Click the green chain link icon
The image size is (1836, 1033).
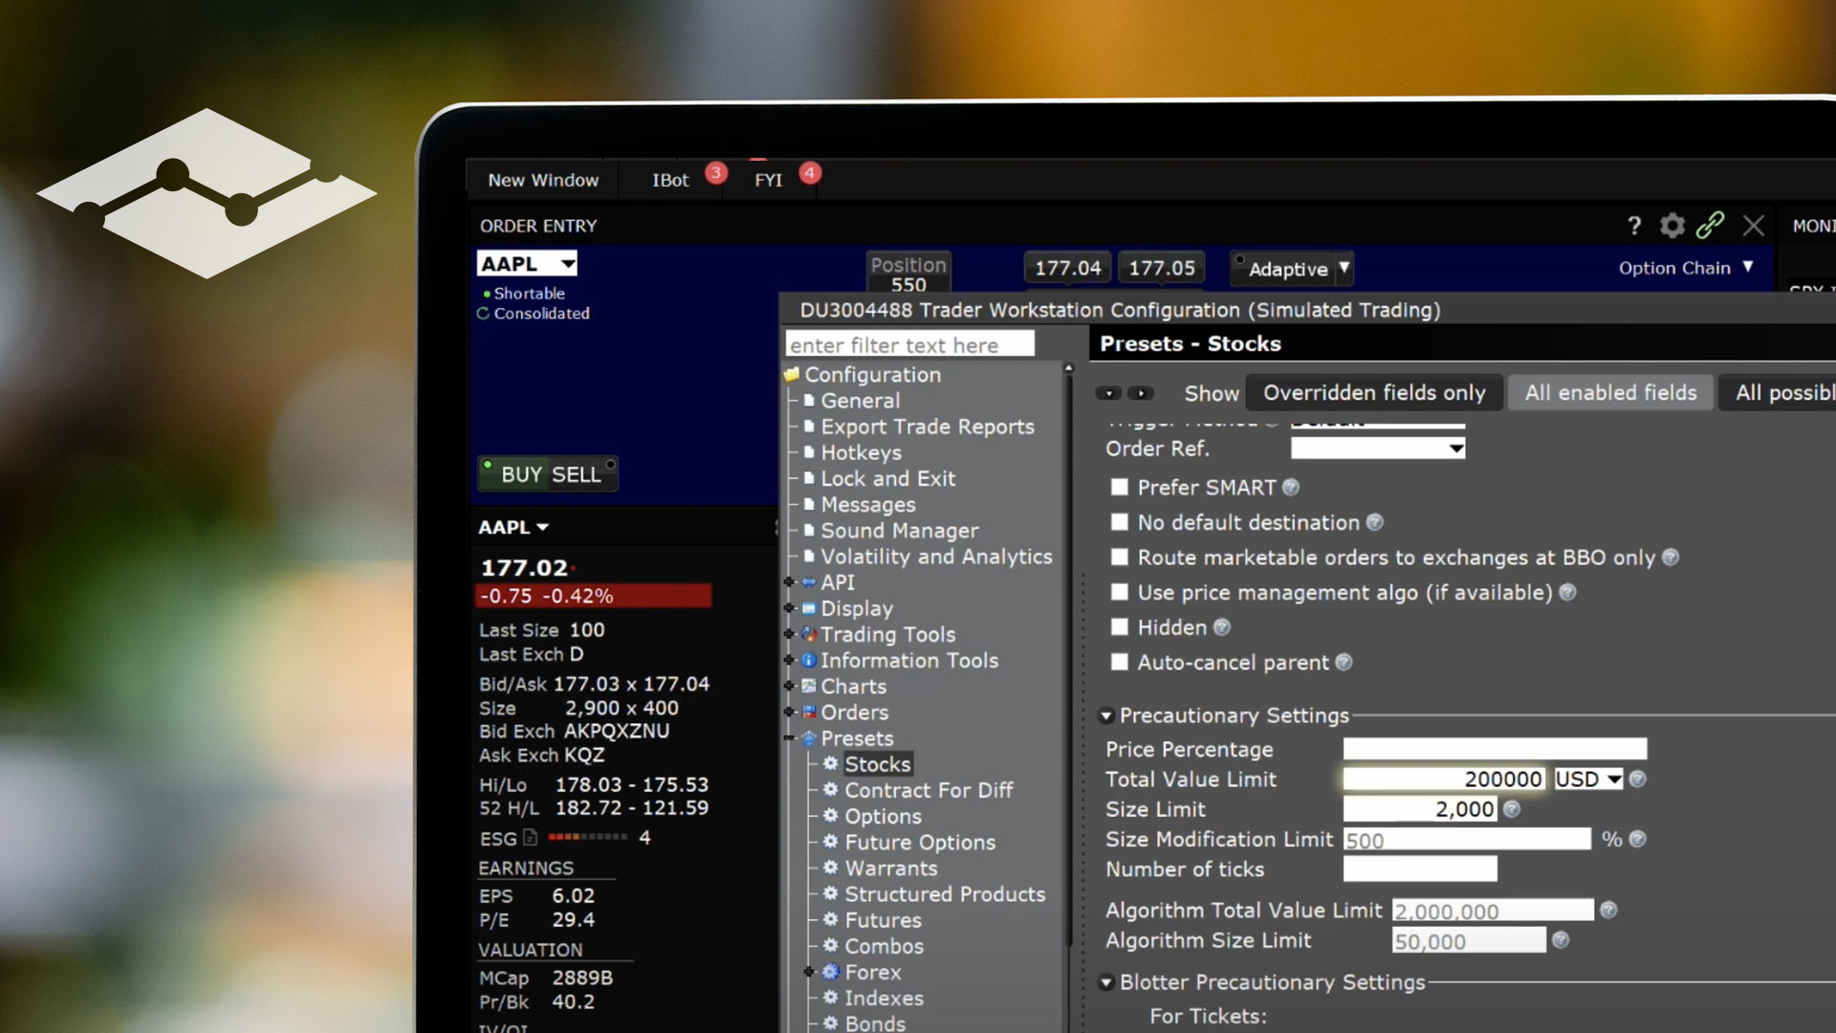(1710, 226)
